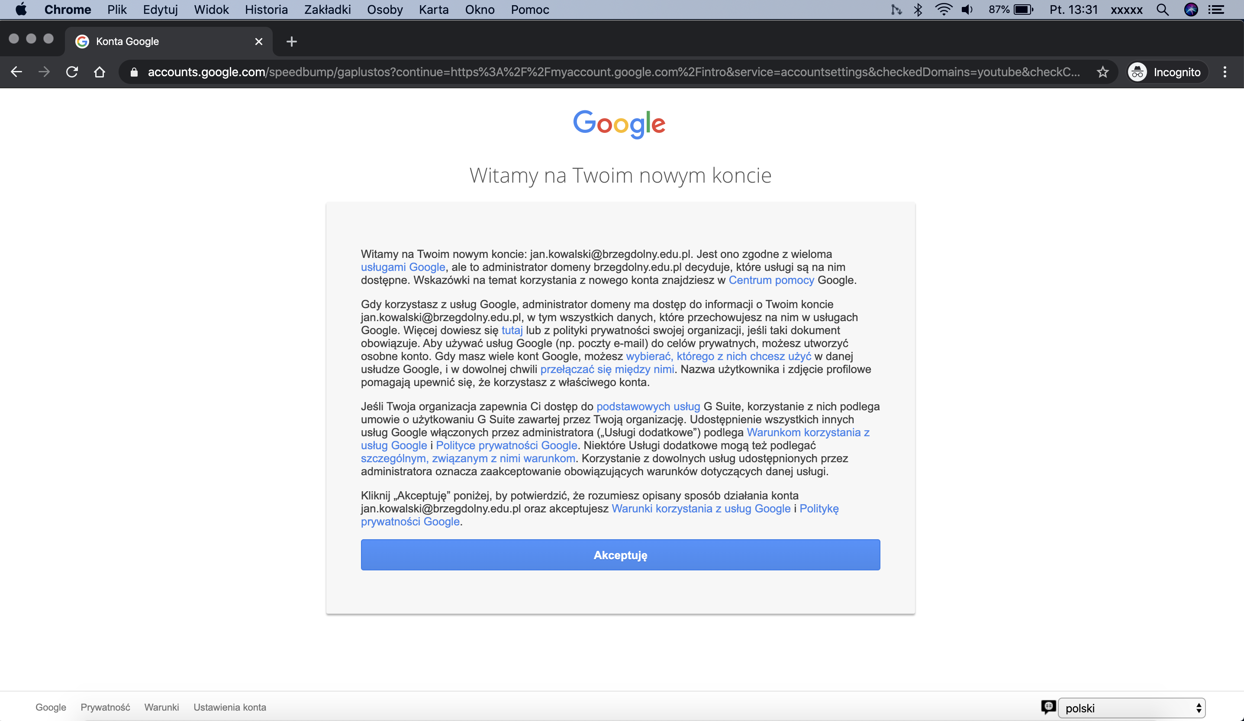View site security lock information
Viewport: 1244px width, 721px height.
(134, 72)
